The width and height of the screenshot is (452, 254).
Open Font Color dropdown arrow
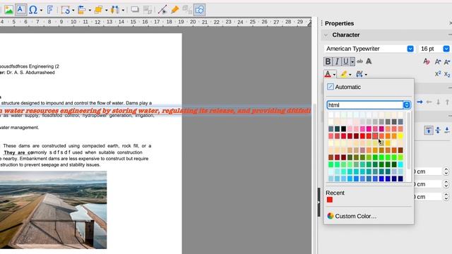[x=334, y=75]
